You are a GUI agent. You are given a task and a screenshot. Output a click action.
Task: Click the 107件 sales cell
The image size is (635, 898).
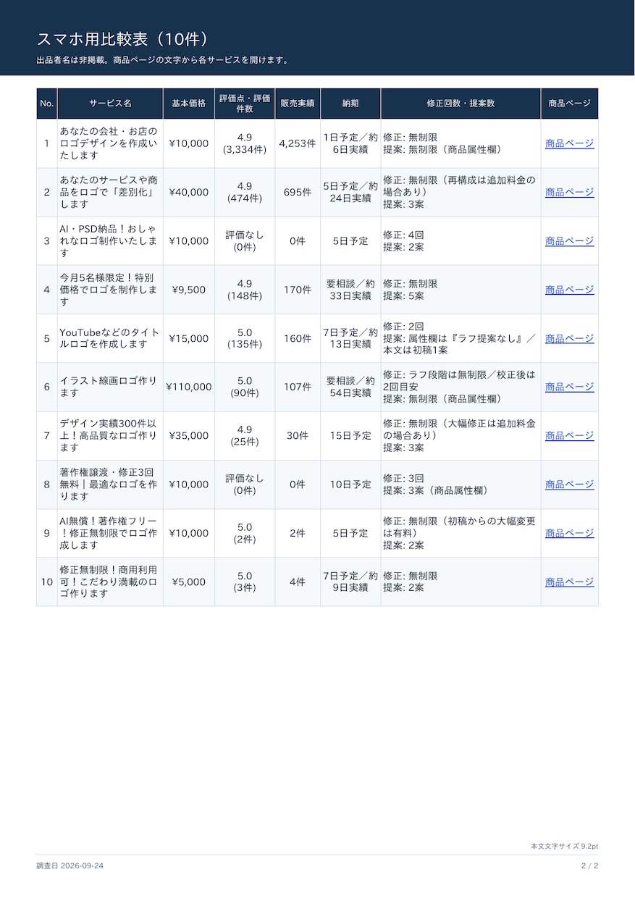[x=298, y=387]
